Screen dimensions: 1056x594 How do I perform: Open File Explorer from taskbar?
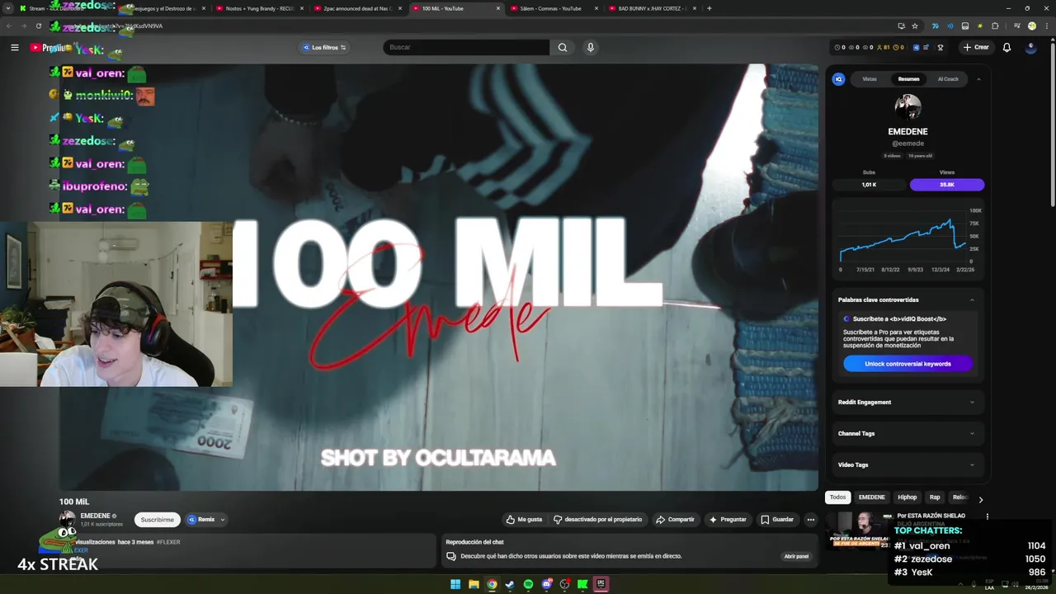click(x=474, y=584)
